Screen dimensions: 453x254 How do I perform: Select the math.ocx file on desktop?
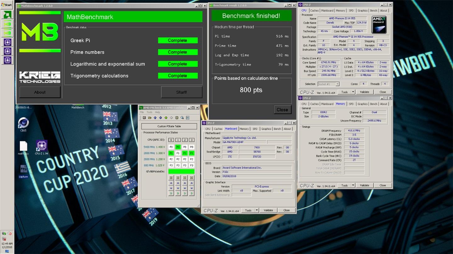[x=23, y=148]
